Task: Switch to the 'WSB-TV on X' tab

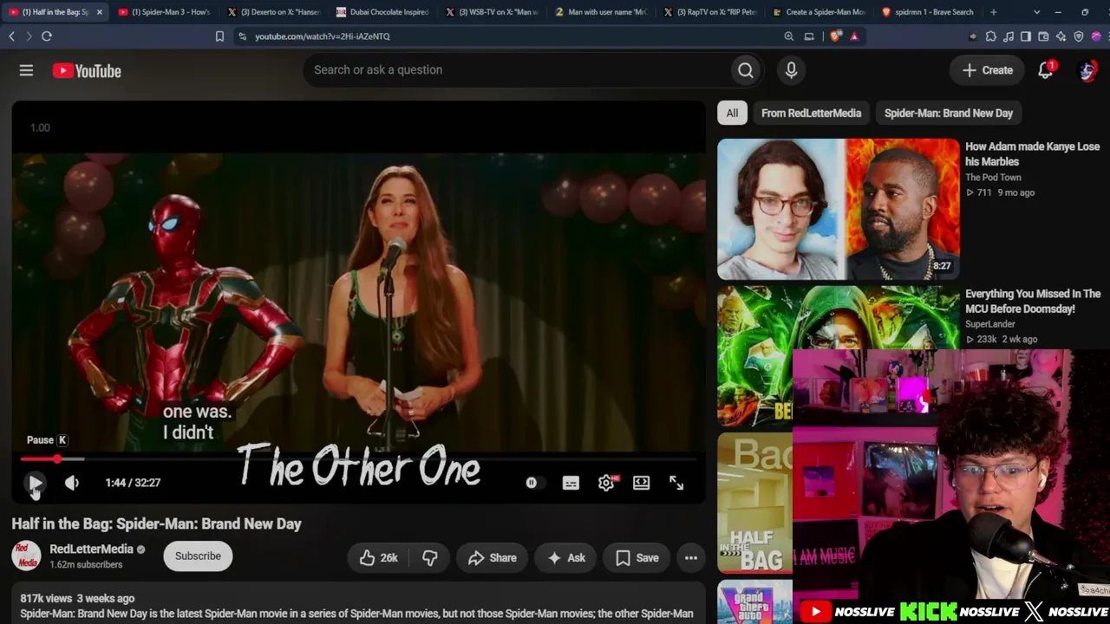Action: point(492,12)
